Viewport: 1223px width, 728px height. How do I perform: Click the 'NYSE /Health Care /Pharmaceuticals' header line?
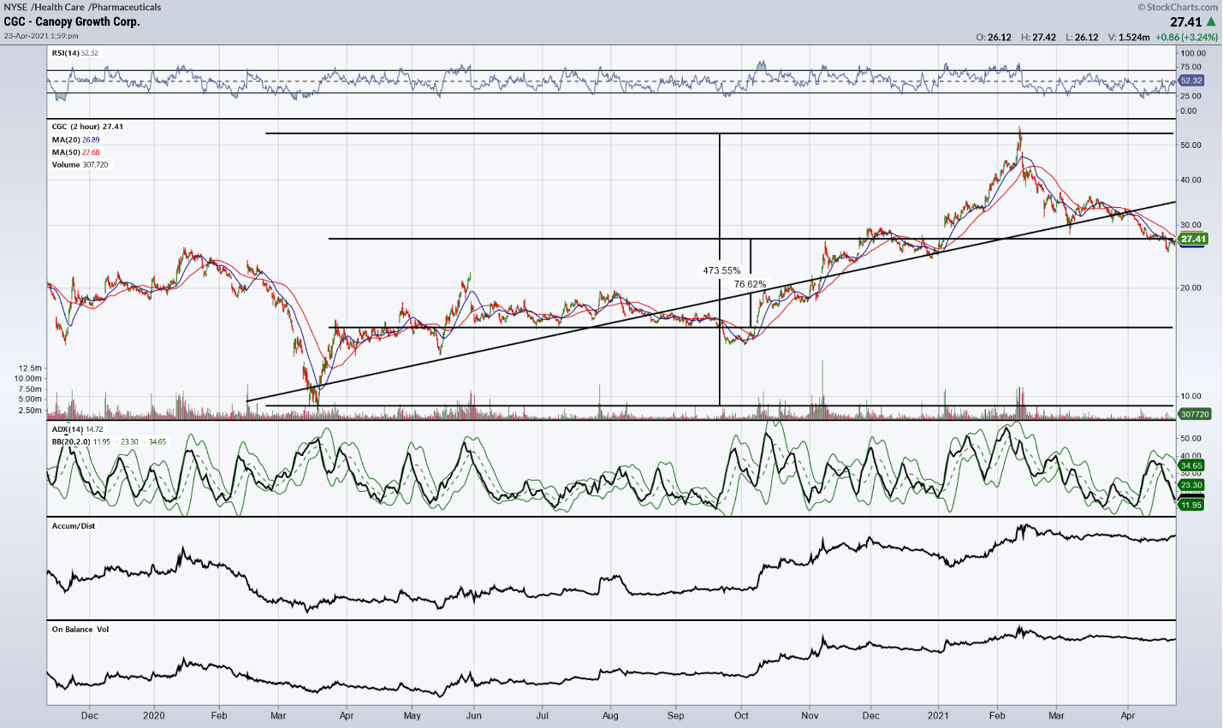pyautogui.click(x=82, y=7)
